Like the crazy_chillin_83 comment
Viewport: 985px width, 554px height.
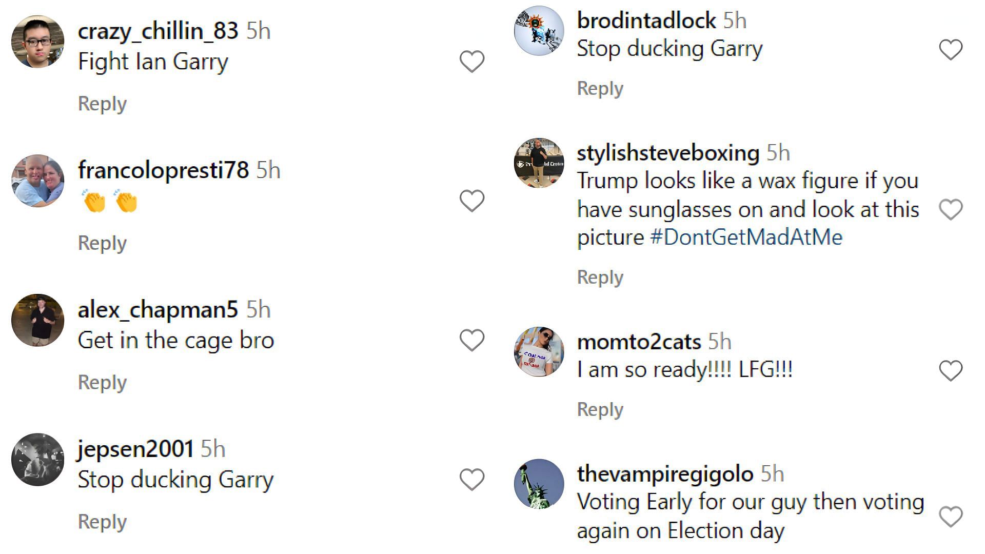point(471,62)
